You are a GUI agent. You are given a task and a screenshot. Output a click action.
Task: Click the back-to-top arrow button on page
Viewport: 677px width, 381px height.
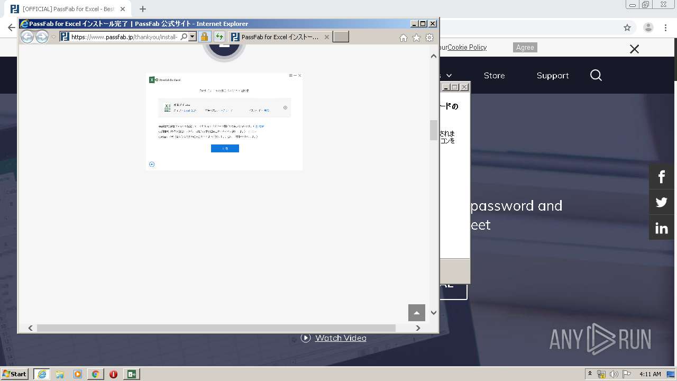[x=417, y=313]
